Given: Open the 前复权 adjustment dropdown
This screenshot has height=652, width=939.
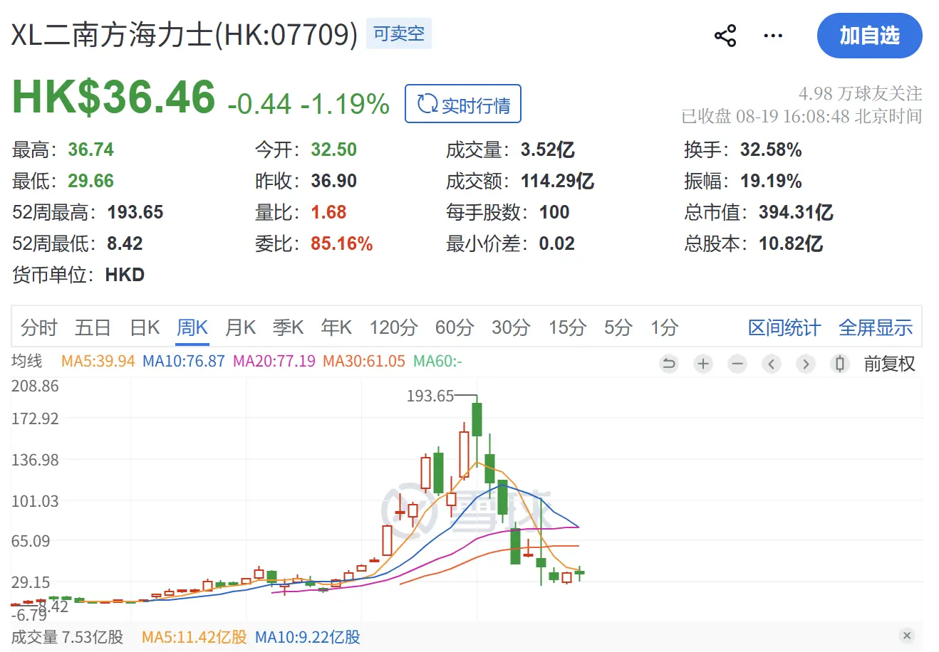Looking at the screenshot, I should coord(889,364).
